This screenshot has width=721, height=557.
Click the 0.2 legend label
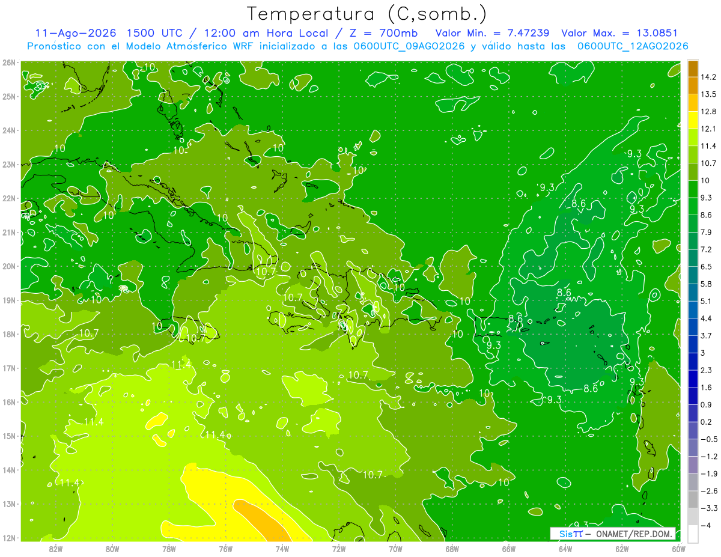coord(707,422)
